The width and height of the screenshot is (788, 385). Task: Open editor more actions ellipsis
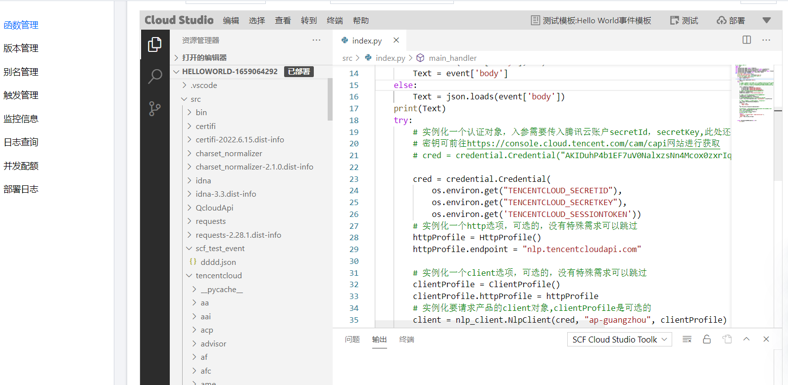766,40
